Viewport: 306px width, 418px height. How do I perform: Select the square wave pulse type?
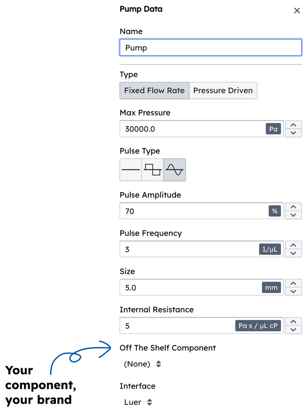(153, 170)
